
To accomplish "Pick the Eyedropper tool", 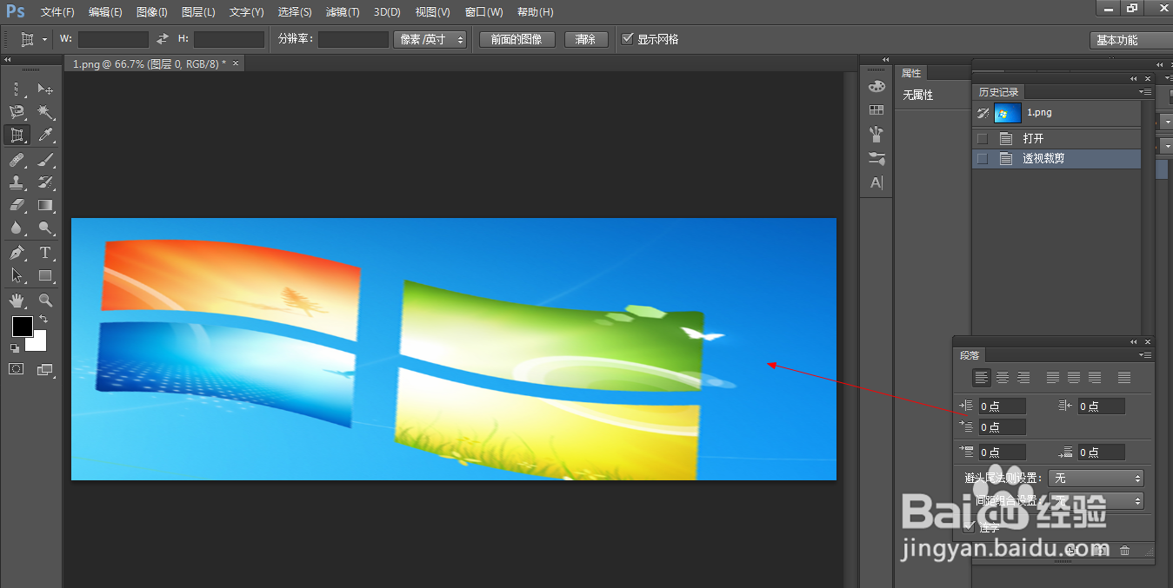I will click(x=45, y=135).
